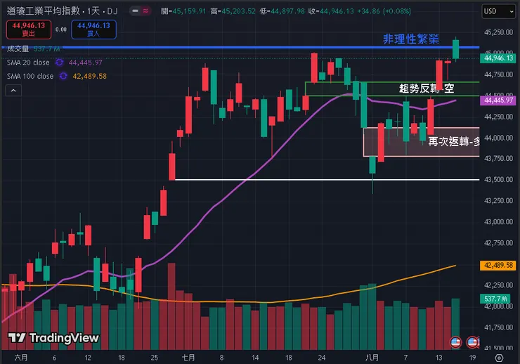Click the SMA 20 value 44,445.97 in legend
This screenshot has height=364, width=520.
click(x=86, y=63)
